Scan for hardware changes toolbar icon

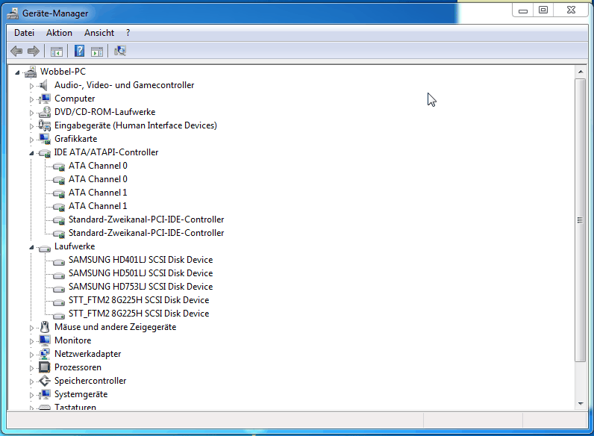pos(120,51)
